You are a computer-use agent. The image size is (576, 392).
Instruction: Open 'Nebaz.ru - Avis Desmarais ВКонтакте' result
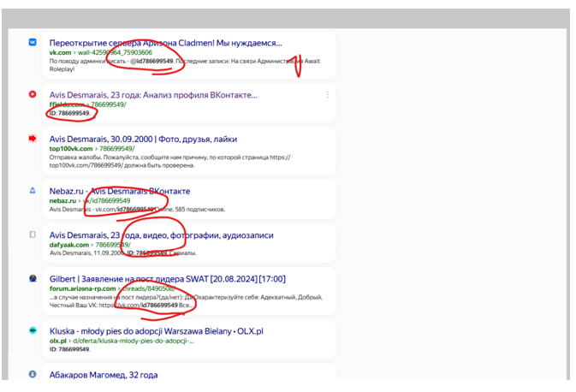point(120,191)
